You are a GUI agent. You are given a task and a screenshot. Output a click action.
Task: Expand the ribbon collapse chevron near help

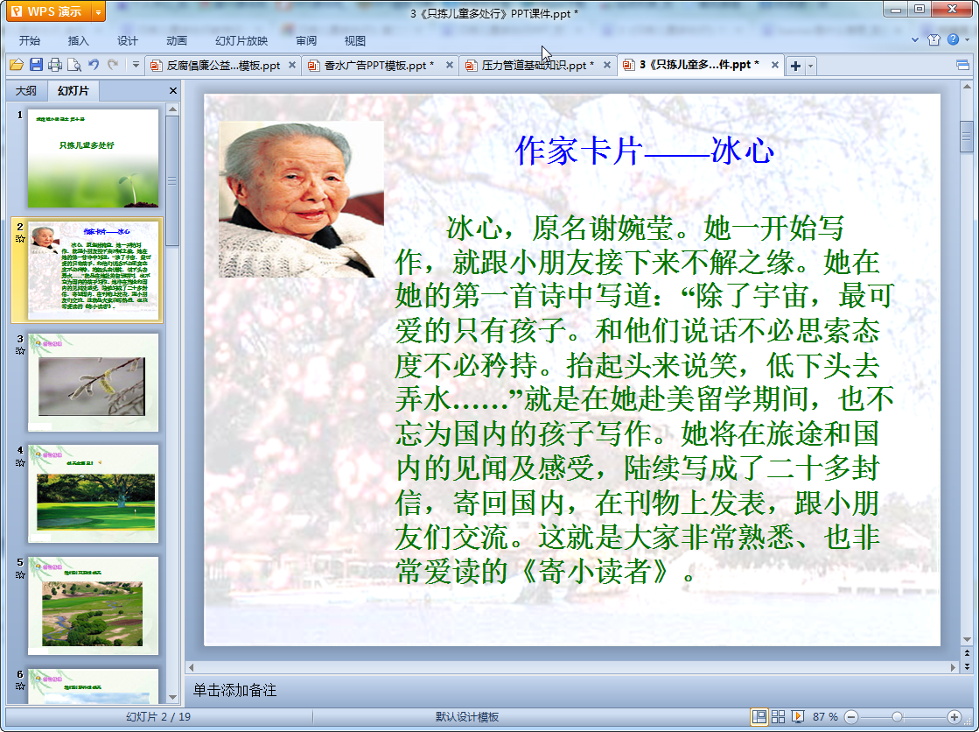pyautogui.click(x=915, y=39)
